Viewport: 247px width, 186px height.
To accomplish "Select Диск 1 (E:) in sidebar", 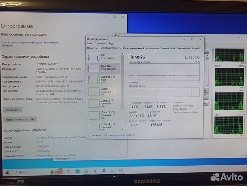I will click(x=104, y=92).
